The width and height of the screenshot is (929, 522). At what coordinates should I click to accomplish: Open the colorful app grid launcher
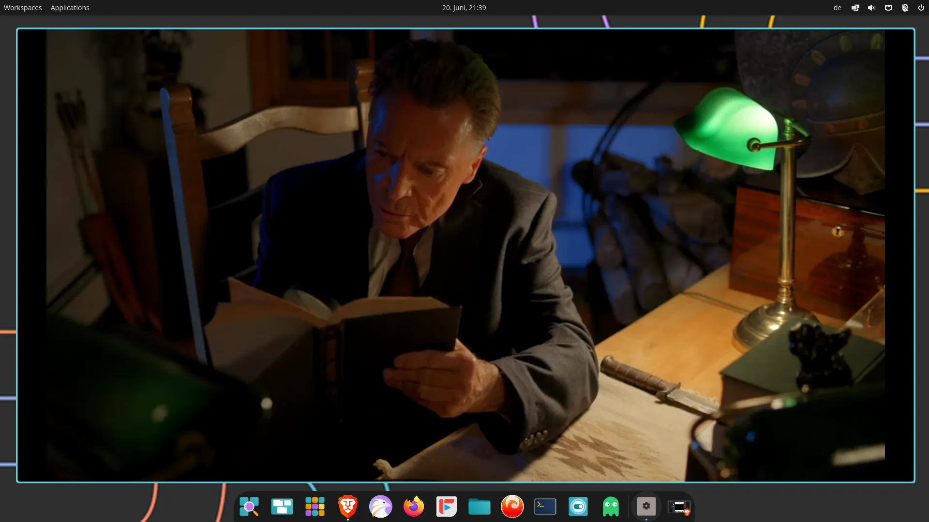(x=315, y=507)
